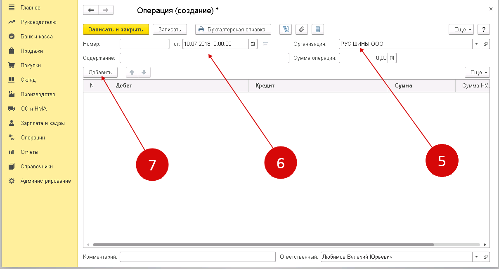499x269 pixels.
Task: Click the list report icon in toolbar
Action: point(317,29)
